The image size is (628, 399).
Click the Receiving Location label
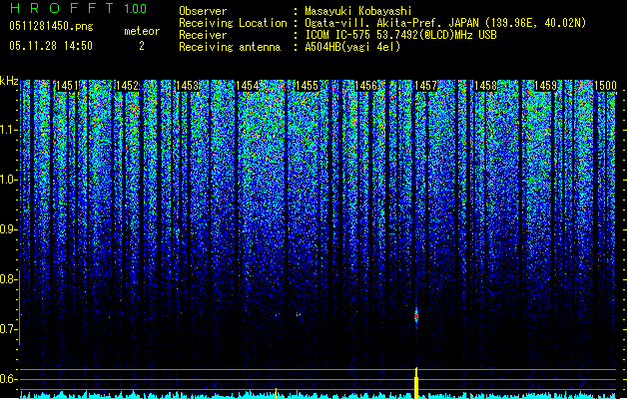(233, 23)
